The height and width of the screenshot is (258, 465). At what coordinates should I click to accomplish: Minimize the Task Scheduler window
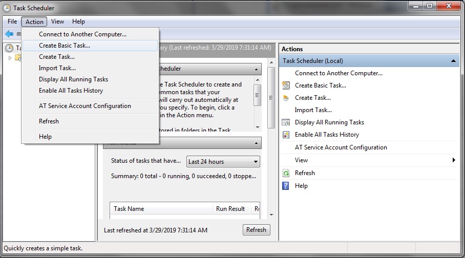tap(416, 6)
